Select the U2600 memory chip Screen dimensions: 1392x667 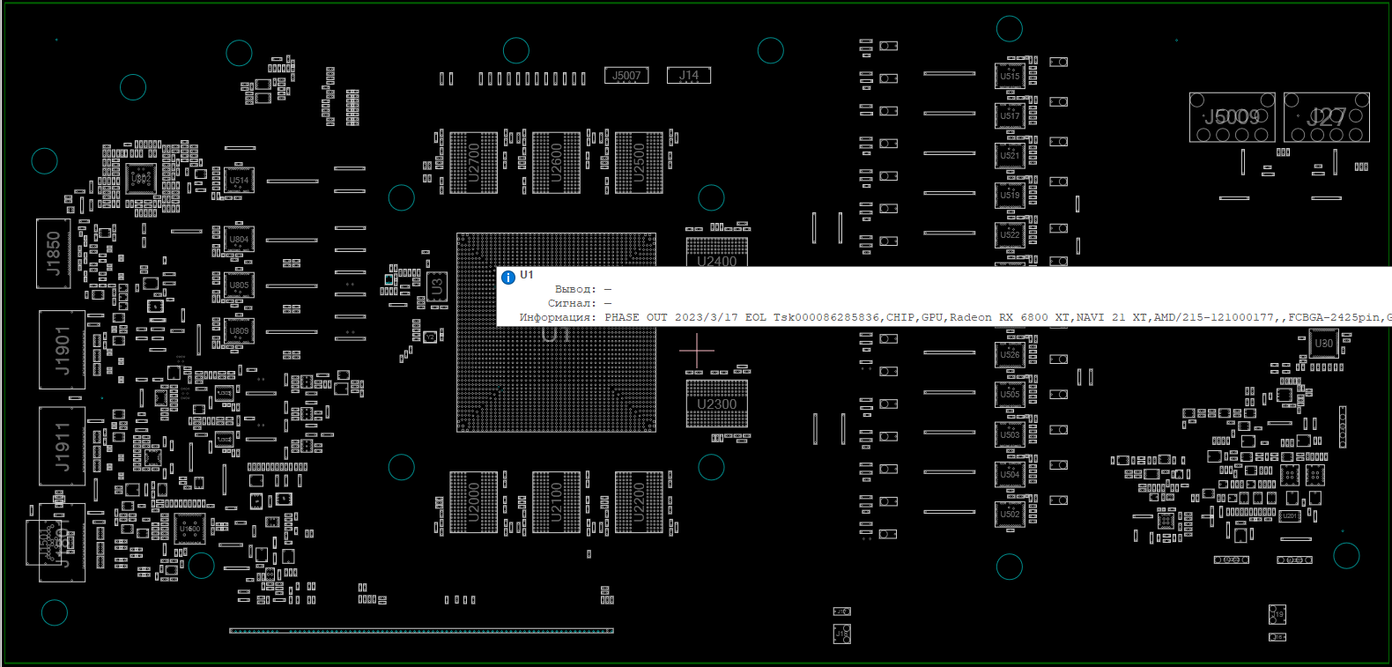(x=556, y=163)
